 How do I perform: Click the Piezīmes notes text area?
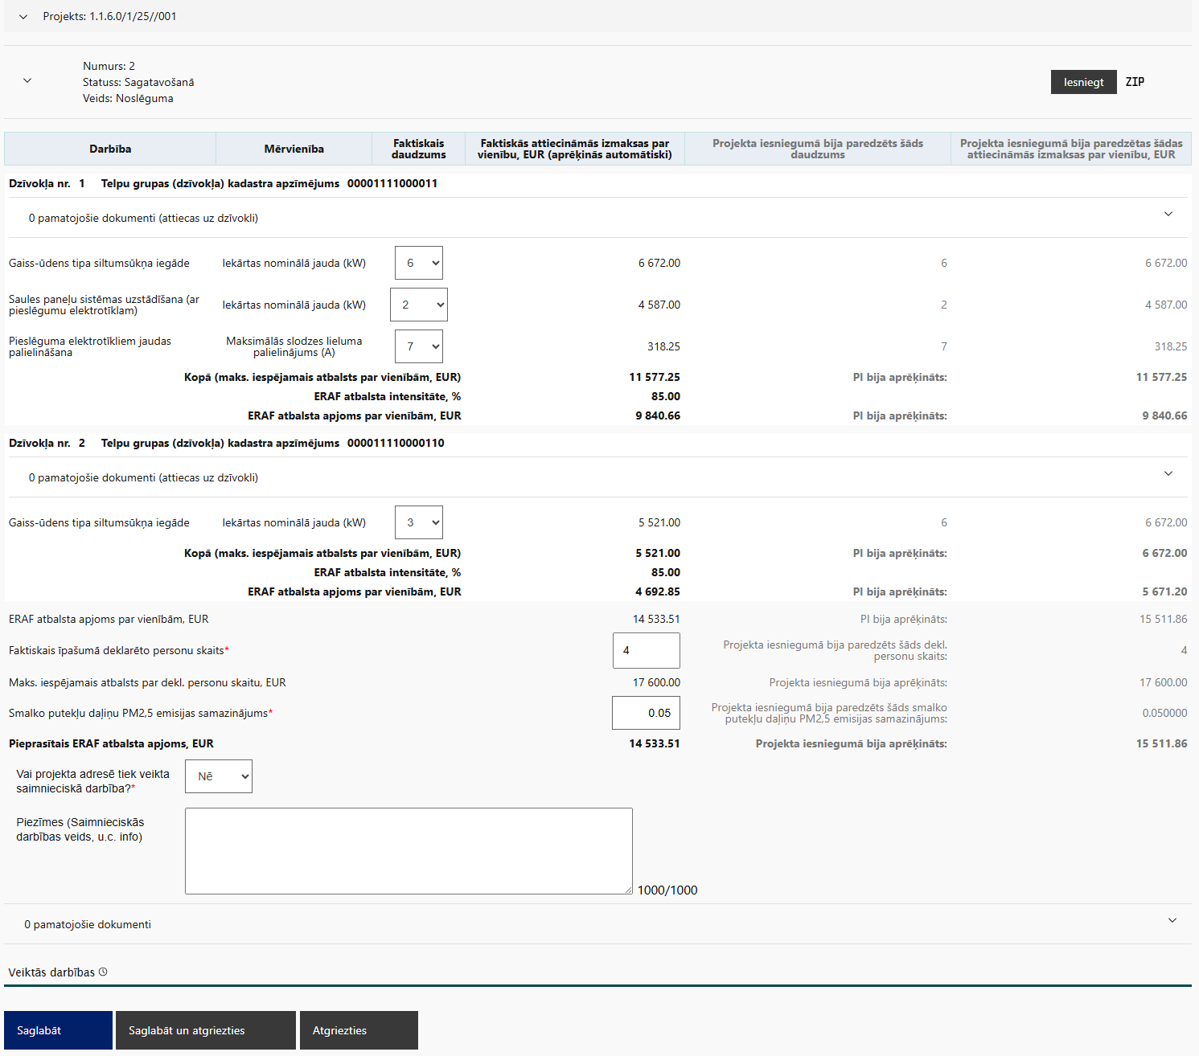[x=409, y=850]
